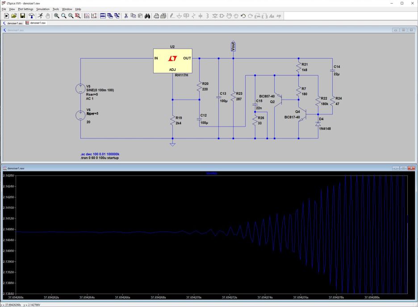Open the File menu

[4, 9]
